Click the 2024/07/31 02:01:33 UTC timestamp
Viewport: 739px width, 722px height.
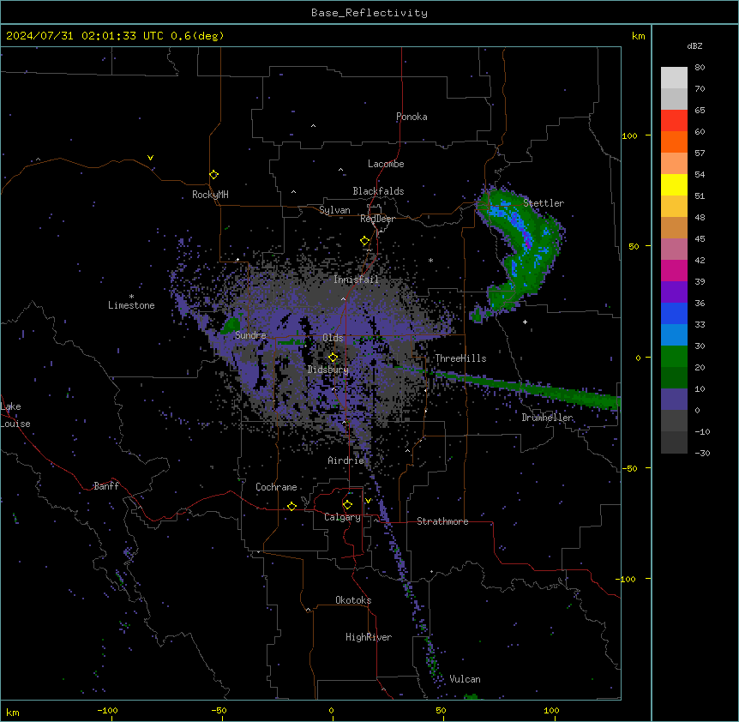[86, 36]
